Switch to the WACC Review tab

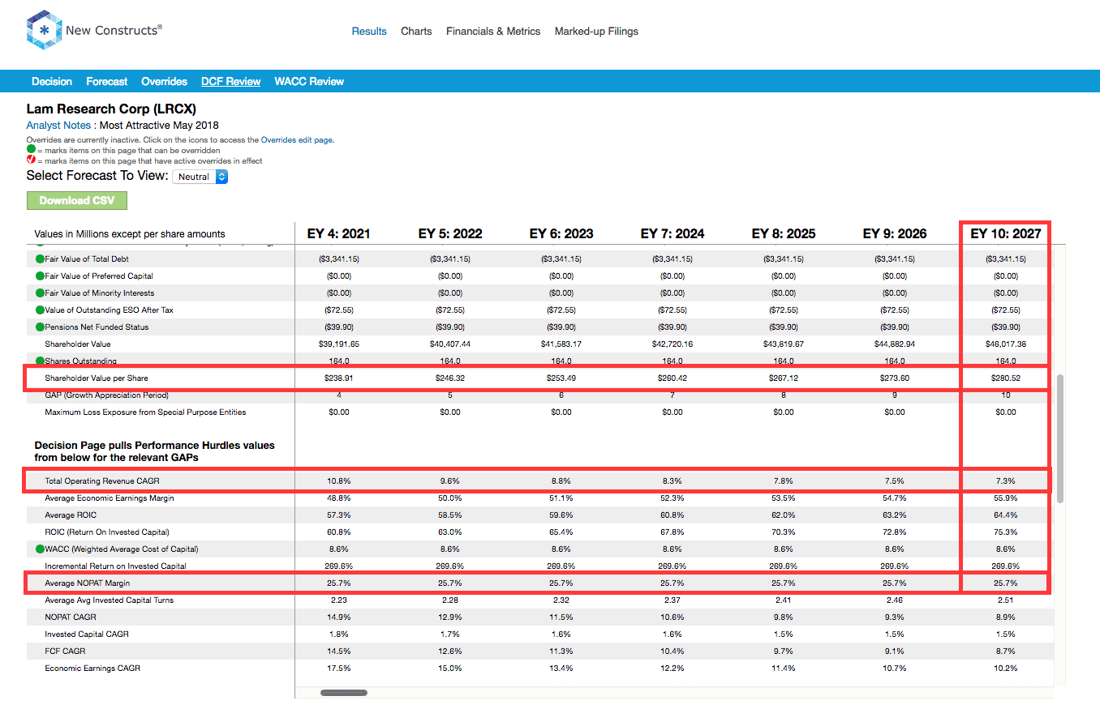point(309,82)
